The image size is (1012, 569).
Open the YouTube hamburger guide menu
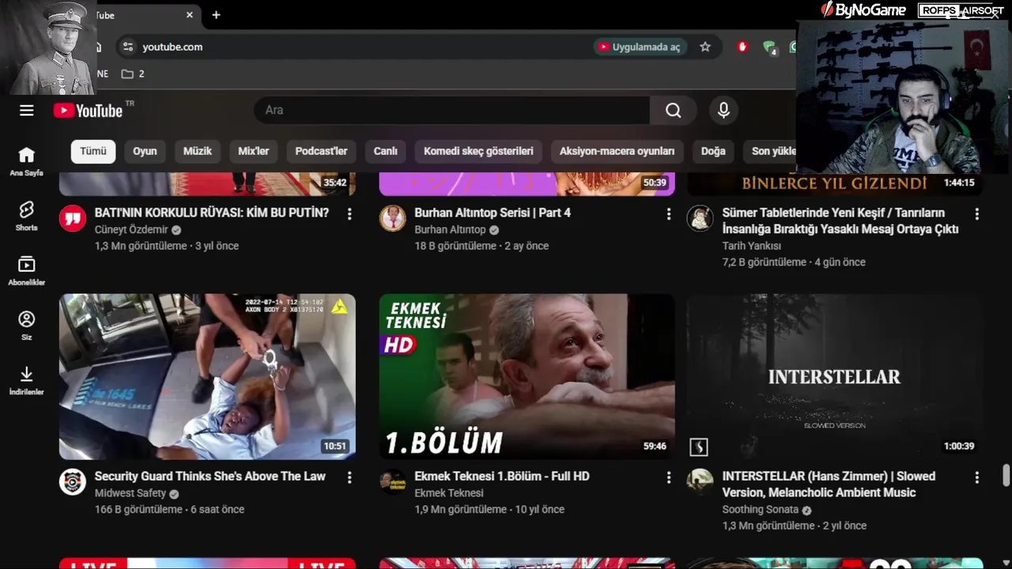(x=27, y=111)
